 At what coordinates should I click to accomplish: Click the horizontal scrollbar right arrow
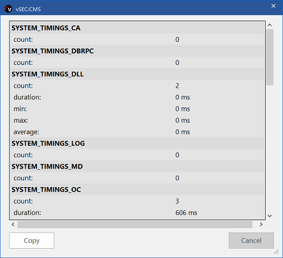tap(261, 224)
